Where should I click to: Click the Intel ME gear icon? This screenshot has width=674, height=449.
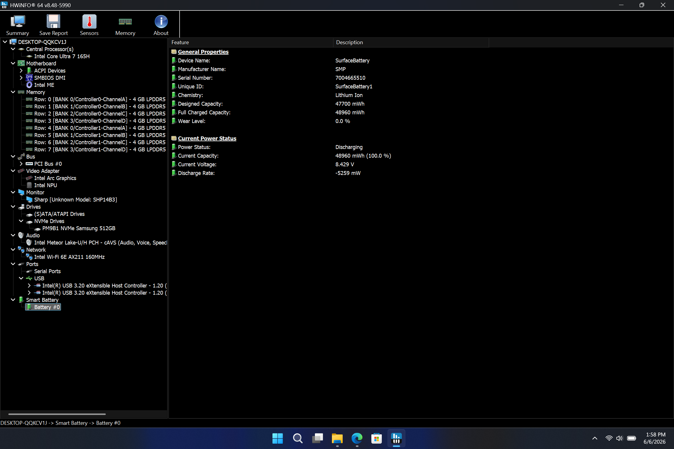pos(29,85)
